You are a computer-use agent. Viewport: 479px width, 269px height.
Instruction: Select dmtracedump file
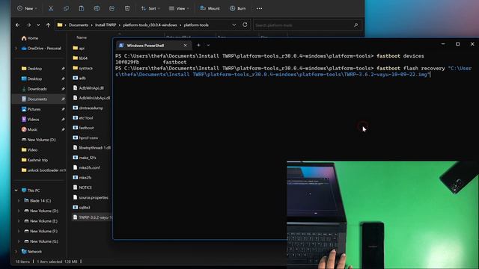(x=91, y=108)
